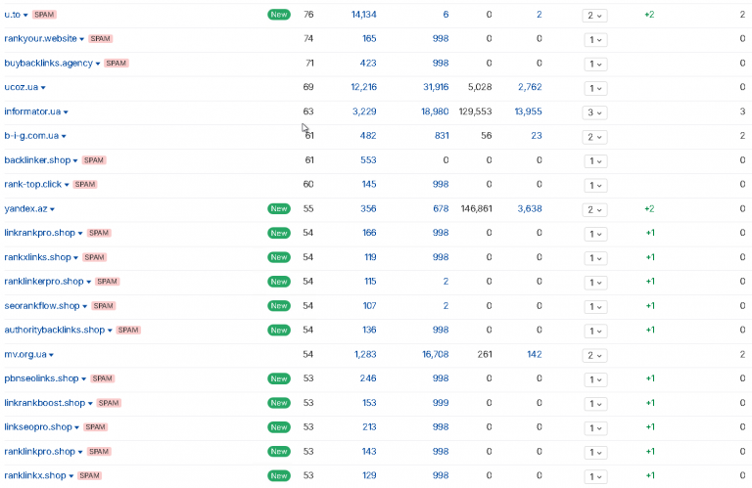This screenshot has width=752, height=488.
Task: Click rating 76 in u.to row
Action: (x=308, y=15)
